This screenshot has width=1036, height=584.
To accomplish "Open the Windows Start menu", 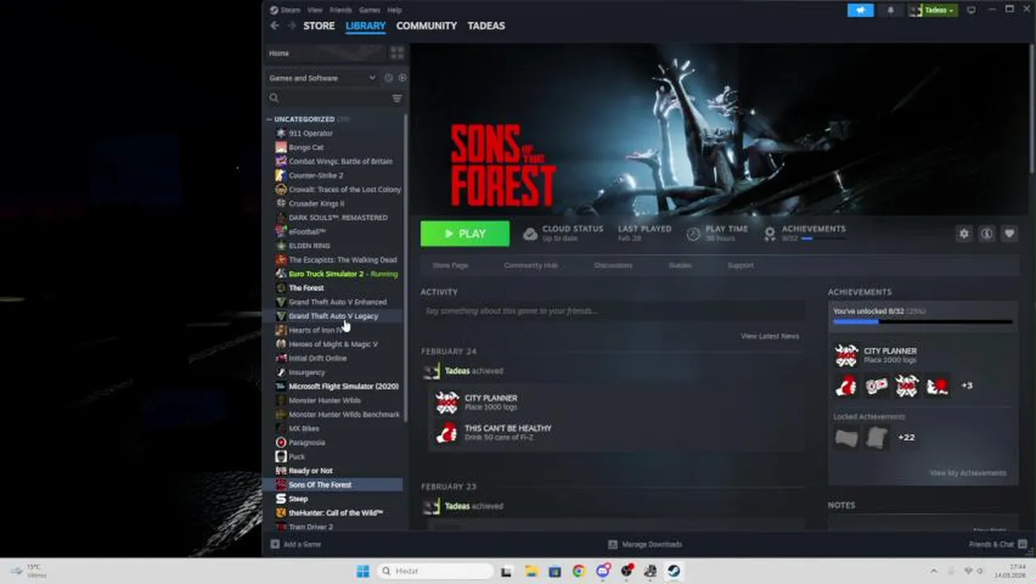I will click(x=362, y=571).
